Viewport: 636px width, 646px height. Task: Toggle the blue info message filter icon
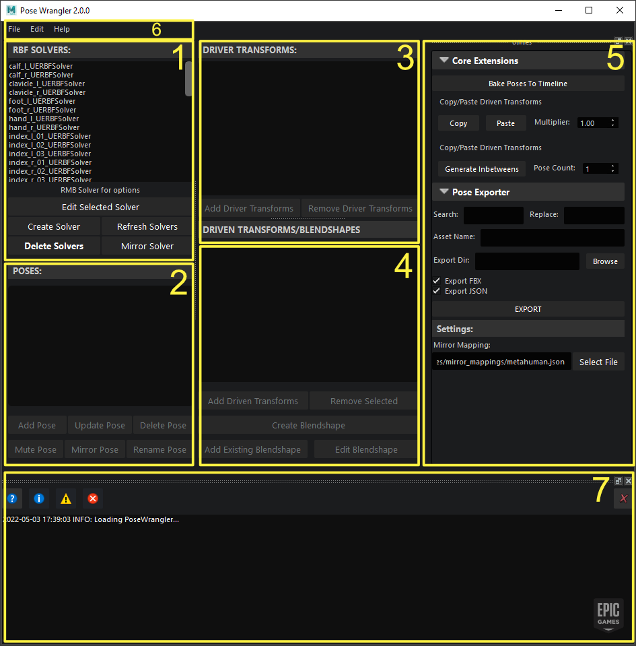click(39, 498)
